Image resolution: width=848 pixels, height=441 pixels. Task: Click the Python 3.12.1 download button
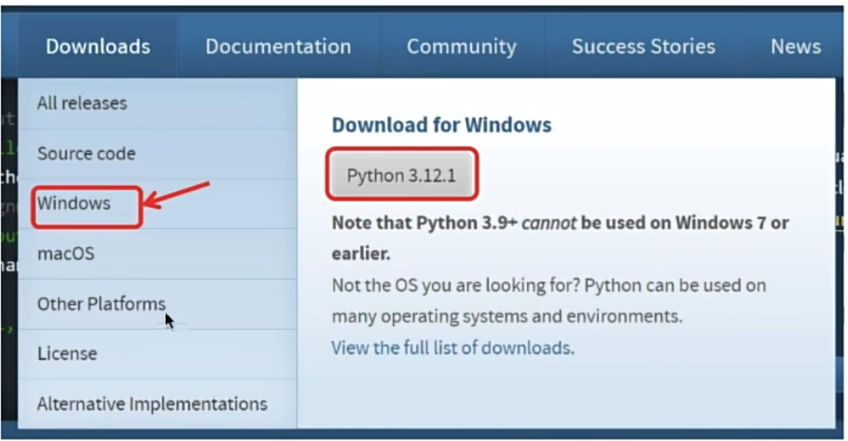pyautogui.click(x=401, y=175)
